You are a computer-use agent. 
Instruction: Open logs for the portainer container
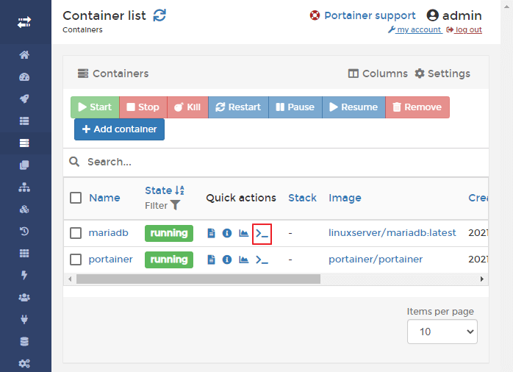pos(212,260)
